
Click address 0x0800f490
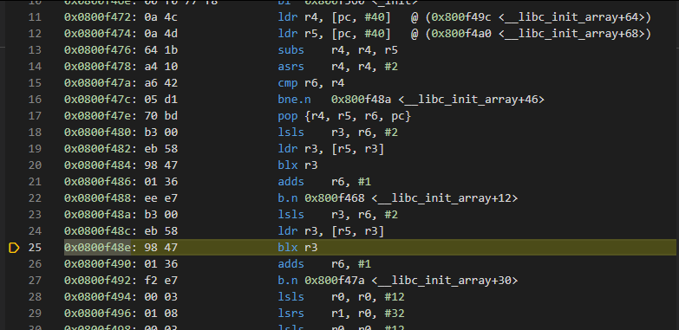(97, 264)
